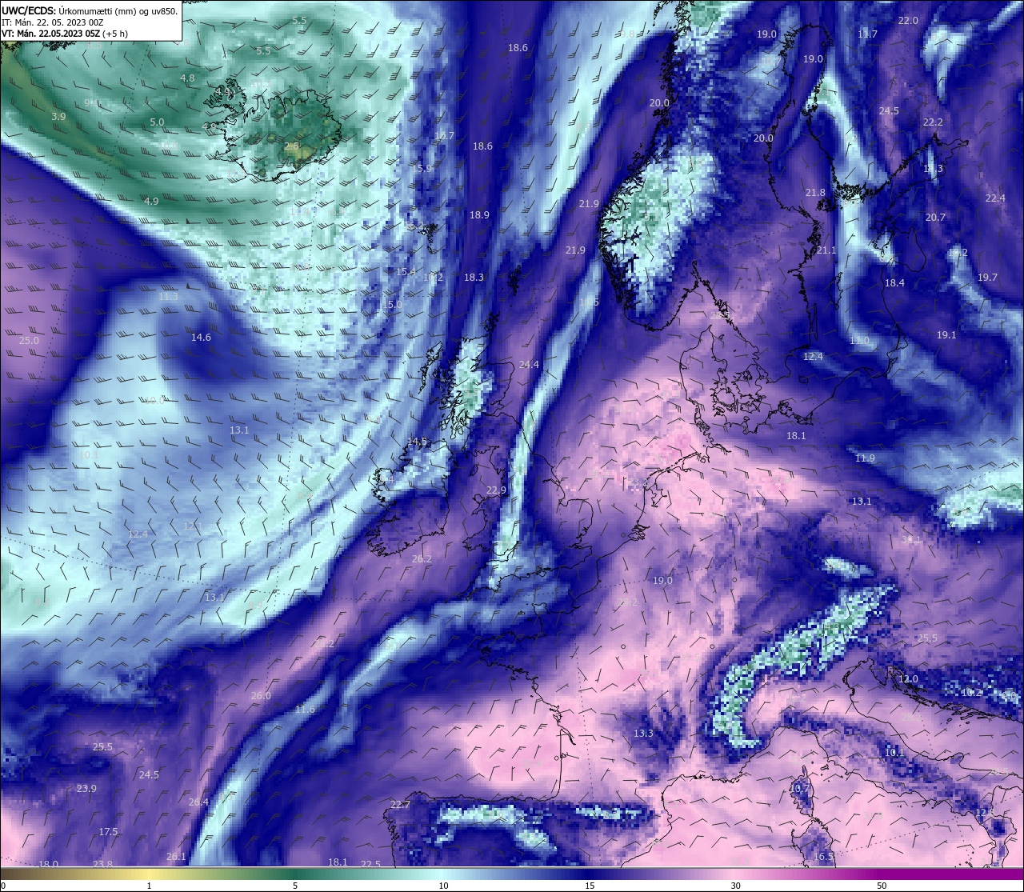Click the 20.7 value on the map
Screen dimensions: 1024x892
pos(935,218)
